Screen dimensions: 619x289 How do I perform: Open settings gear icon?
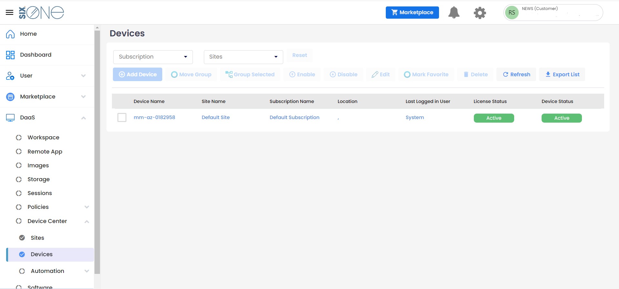click(x=480, y=13)
